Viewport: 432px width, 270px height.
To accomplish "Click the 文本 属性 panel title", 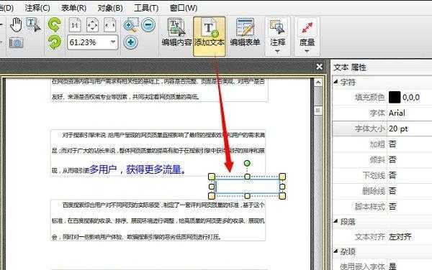I will pos(350,67).
